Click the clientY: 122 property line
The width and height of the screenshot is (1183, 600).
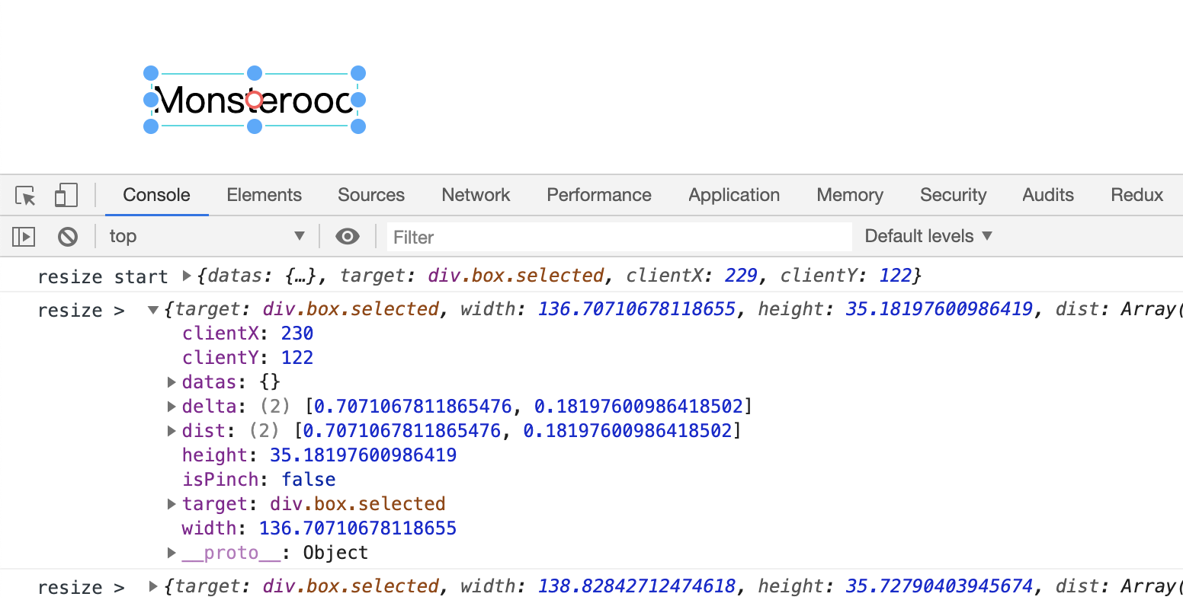pos(248,358)
